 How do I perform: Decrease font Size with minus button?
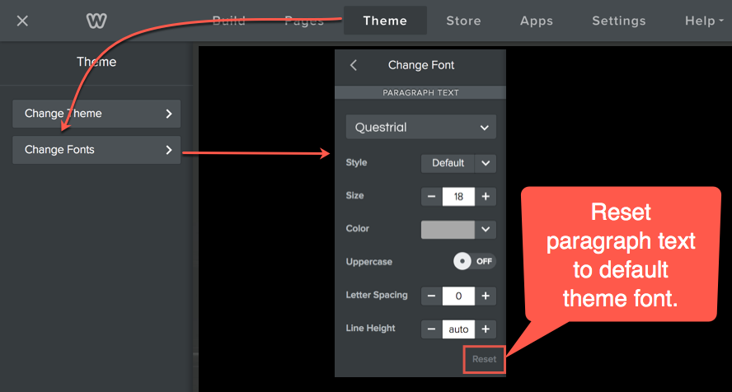[431, 197]
